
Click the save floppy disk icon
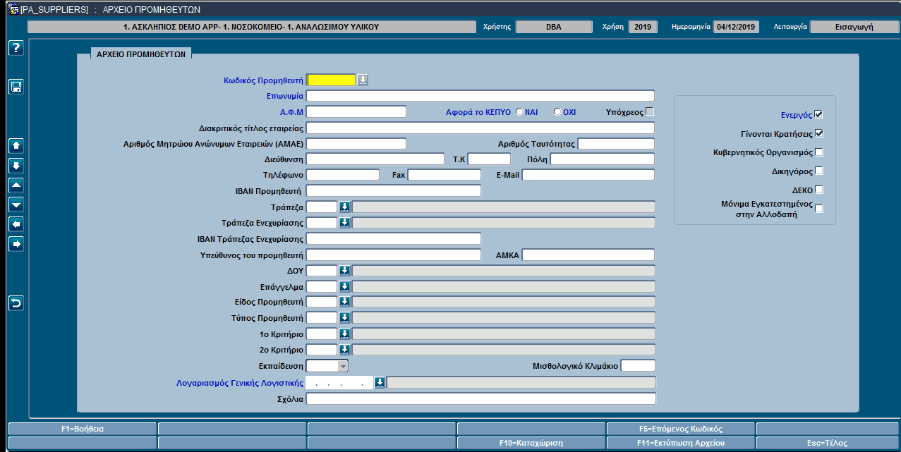point(16,87)
